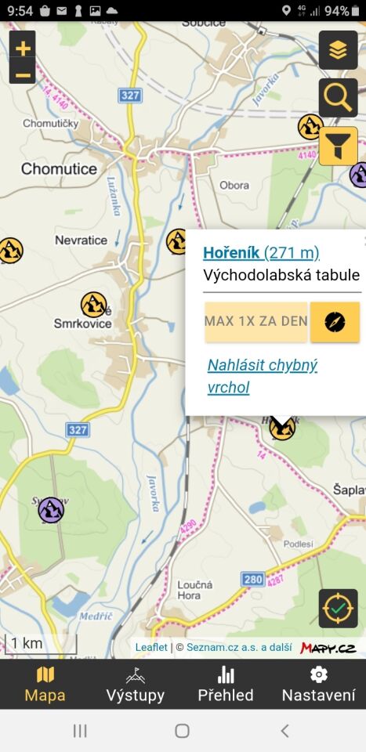The width and height of the screenshot is (366, 752).
Task: Tap the Android back navigation button
Action: coord(285,731)
